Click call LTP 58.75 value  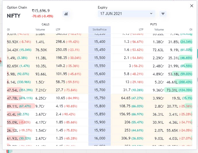tap(60, 82)
